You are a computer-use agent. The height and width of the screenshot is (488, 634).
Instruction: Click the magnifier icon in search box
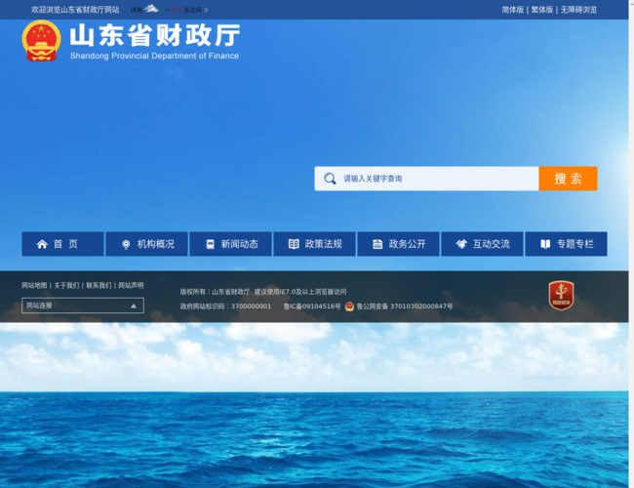point(330,179)
